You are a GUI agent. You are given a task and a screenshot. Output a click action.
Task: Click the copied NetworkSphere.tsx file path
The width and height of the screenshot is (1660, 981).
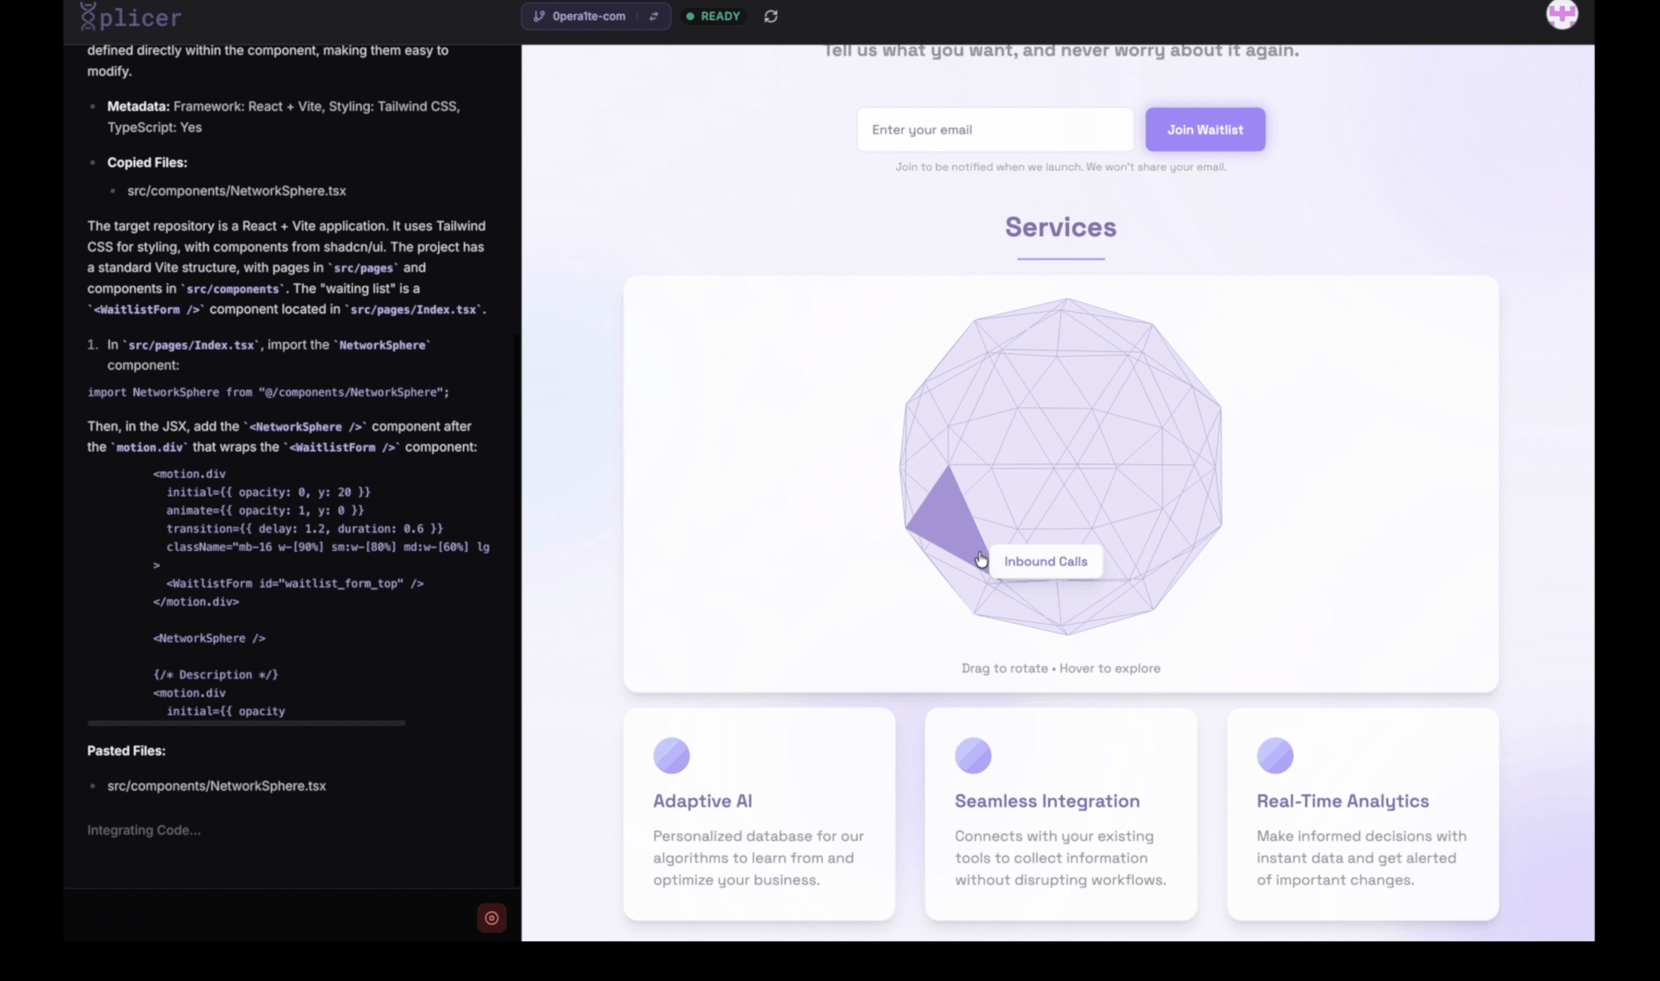(236, 191)
